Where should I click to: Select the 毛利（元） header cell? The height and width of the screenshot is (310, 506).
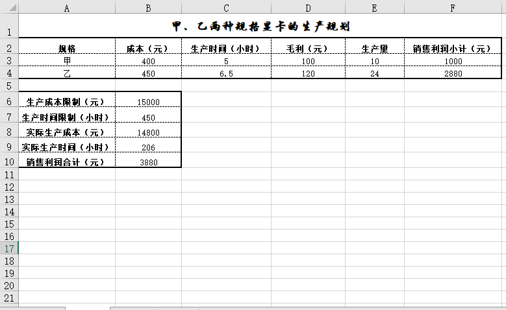click(x=308, y=49)
